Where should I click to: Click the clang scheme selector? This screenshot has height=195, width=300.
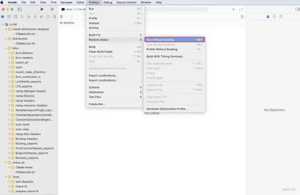[x=67, y=9]
